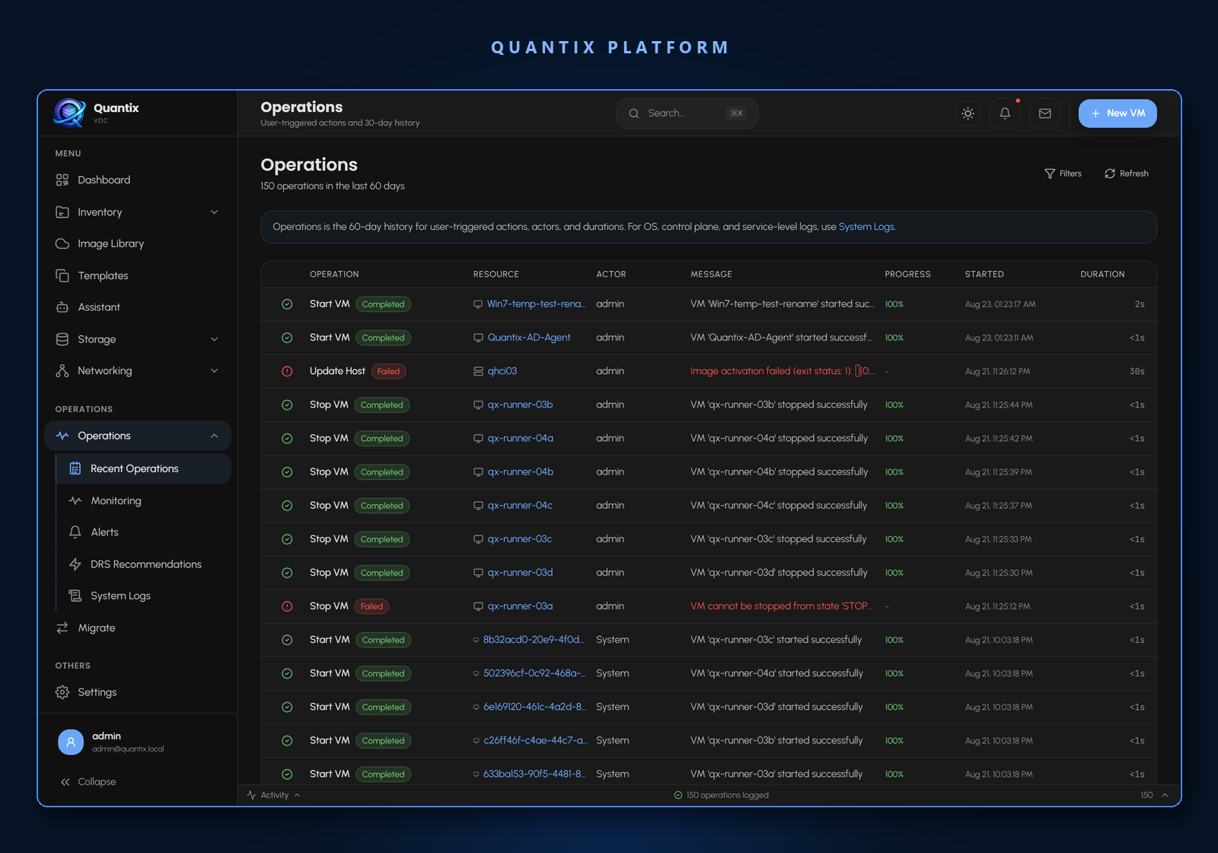Click the Filters funnel icon
This screenshot has width=1218, height=853.
click(x=1050, y=174)
